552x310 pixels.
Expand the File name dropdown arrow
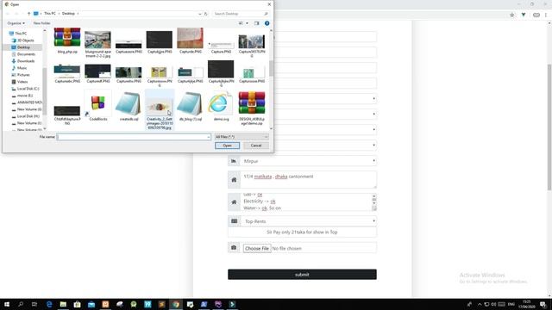tap(209, 137)
